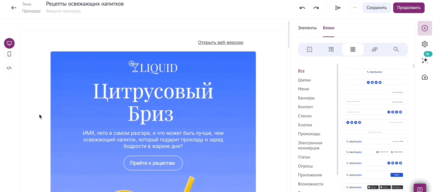Pick the centered social icons block thumbnail

click(x=375, y=82)
